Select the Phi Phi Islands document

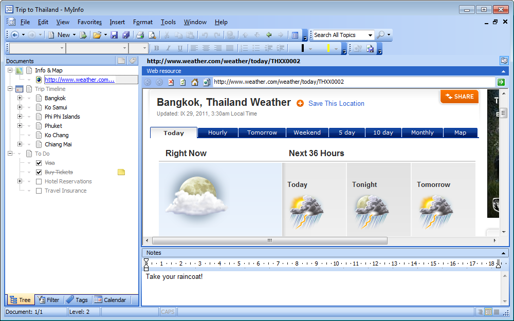tap(62, 117)
